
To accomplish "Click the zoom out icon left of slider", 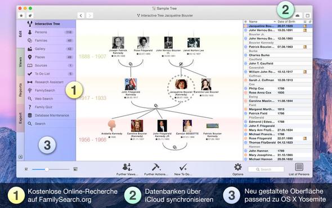I will [26, 169].
